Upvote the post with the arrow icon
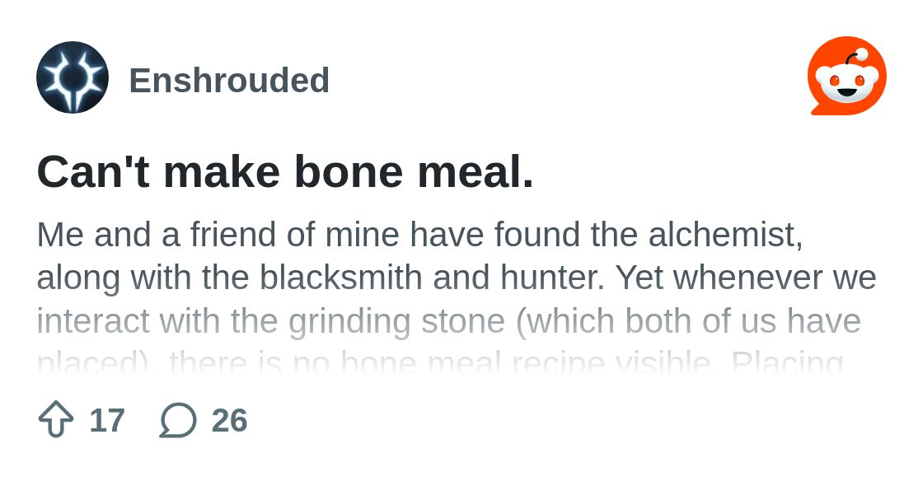The height and width of the screenshot is (481, 923). click(56, 419)
